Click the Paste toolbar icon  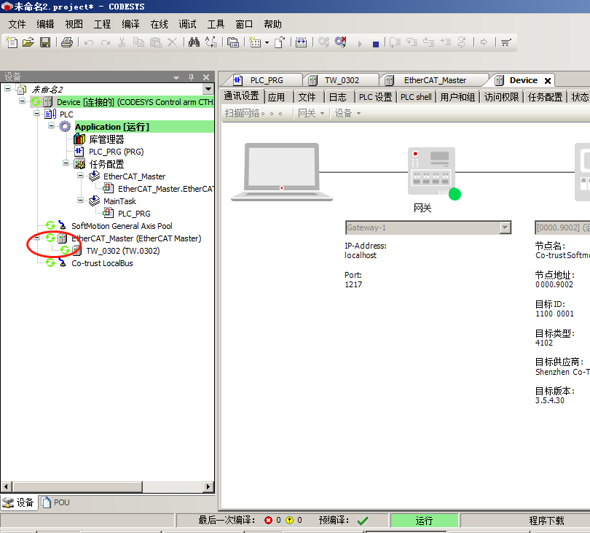(156, 42)
